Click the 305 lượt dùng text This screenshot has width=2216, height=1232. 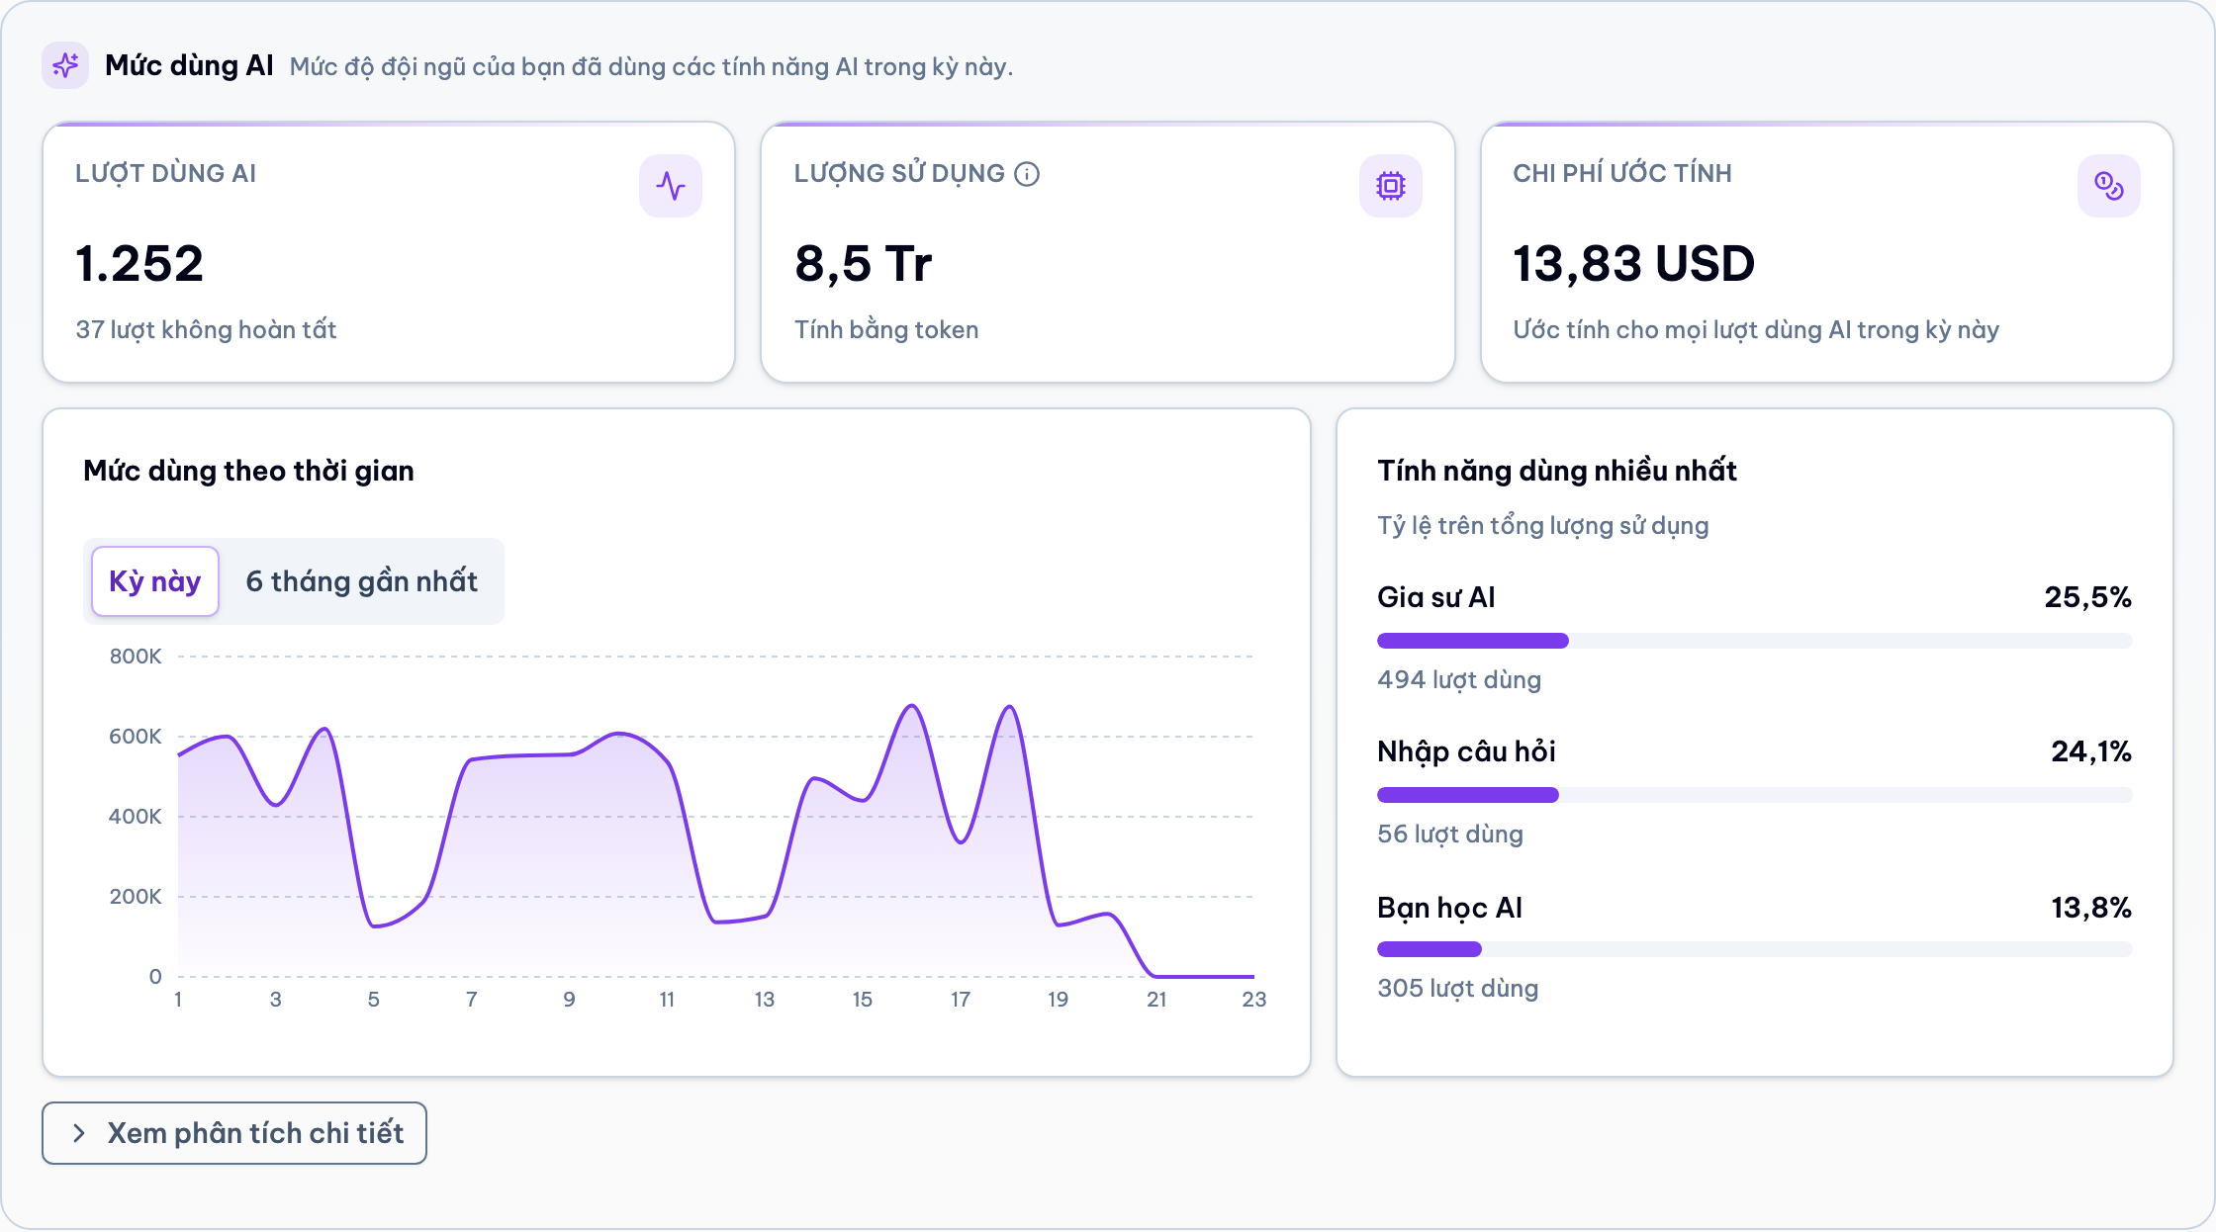coord(1457,988)
